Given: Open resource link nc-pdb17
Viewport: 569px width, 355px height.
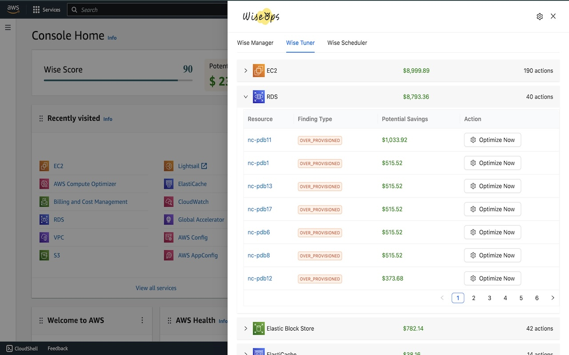Looking at the screenshot, I should (260, 209).
